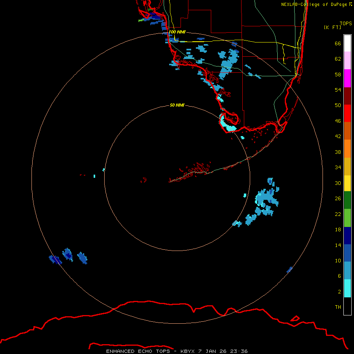Viewport: 354px width, 354px height.
Task: Click the legend value 34
Action: coord(338,167)
